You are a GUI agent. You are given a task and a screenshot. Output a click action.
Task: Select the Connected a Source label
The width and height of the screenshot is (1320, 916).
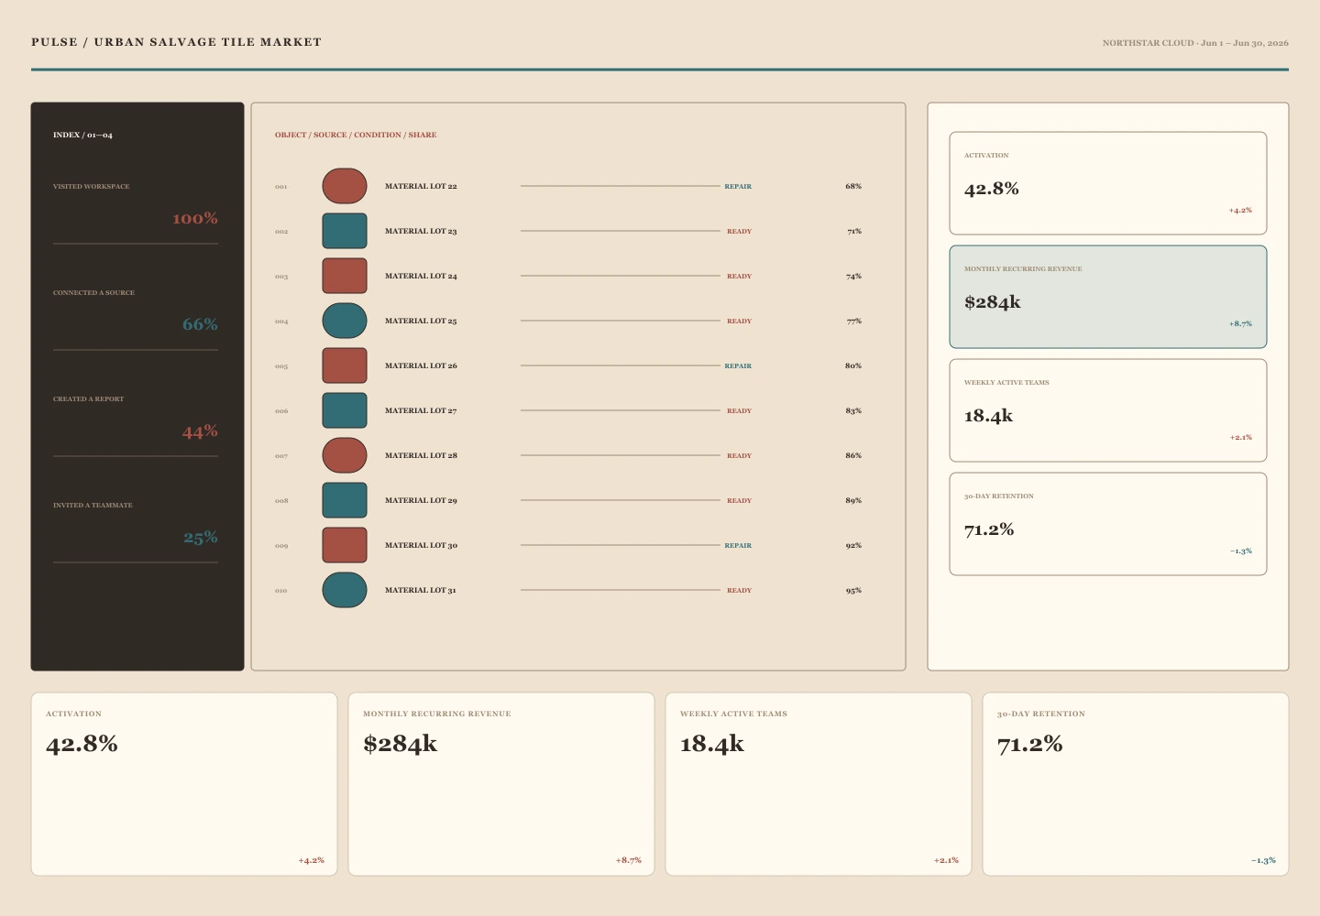(x=93, y=292)
